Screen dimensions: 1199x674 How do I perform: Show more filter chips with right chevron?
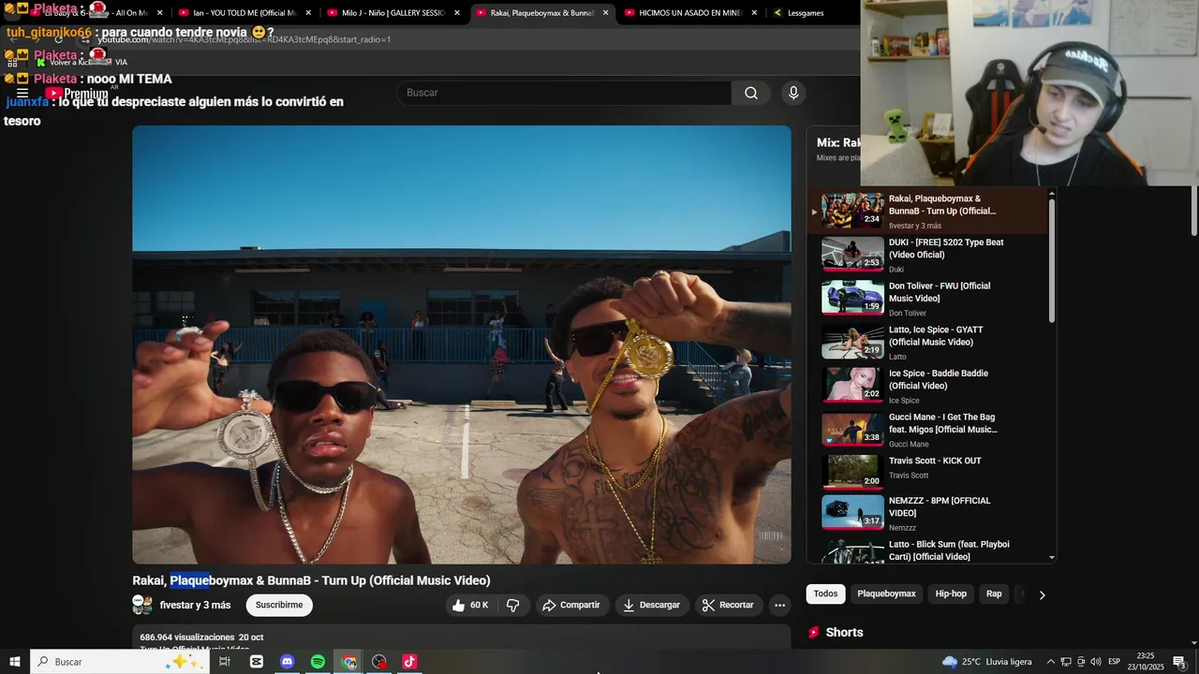coord(1042,594)
